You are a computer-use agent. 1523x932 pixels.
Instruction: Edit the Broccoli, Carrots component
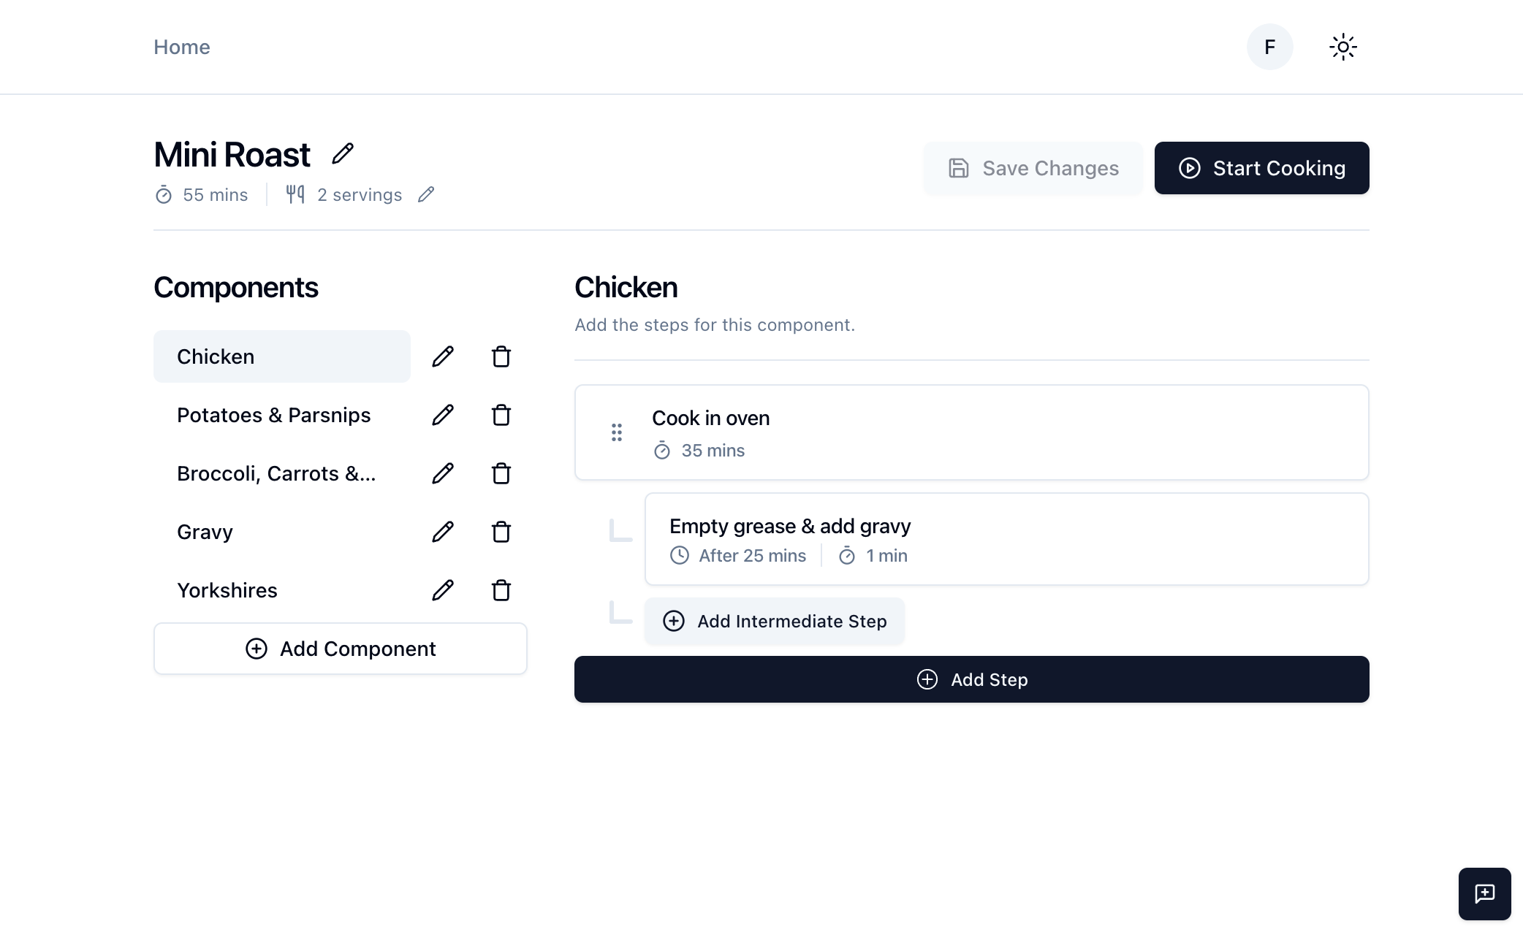[x=443, y=473]
